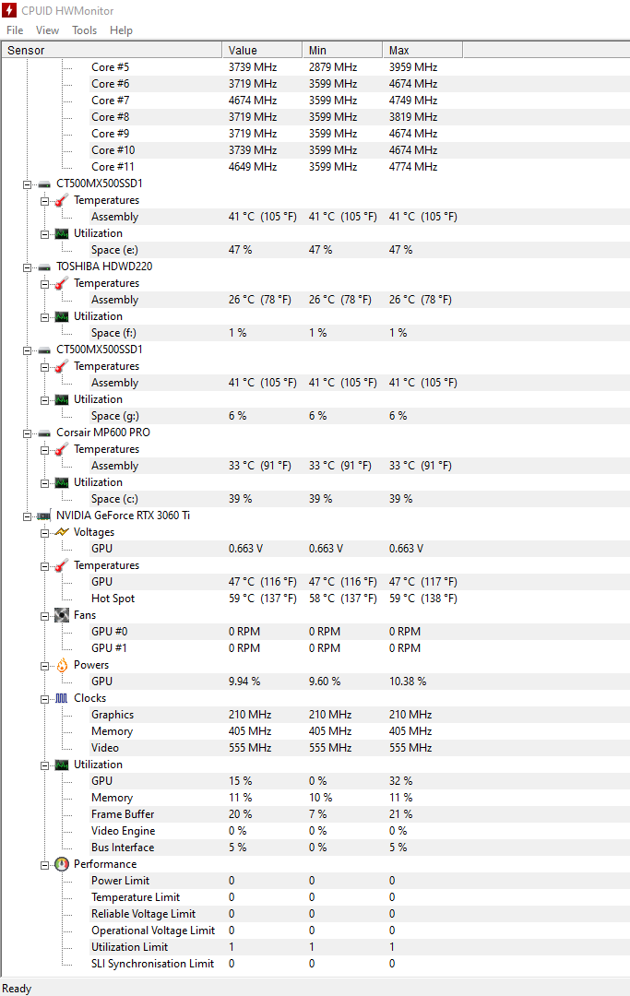
Task: Click the Max column header
Action: click(x=422, y=50)
